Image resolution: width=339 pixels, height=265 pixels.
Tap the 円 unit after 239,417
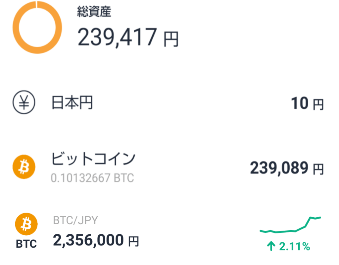[x=171, y=38]
